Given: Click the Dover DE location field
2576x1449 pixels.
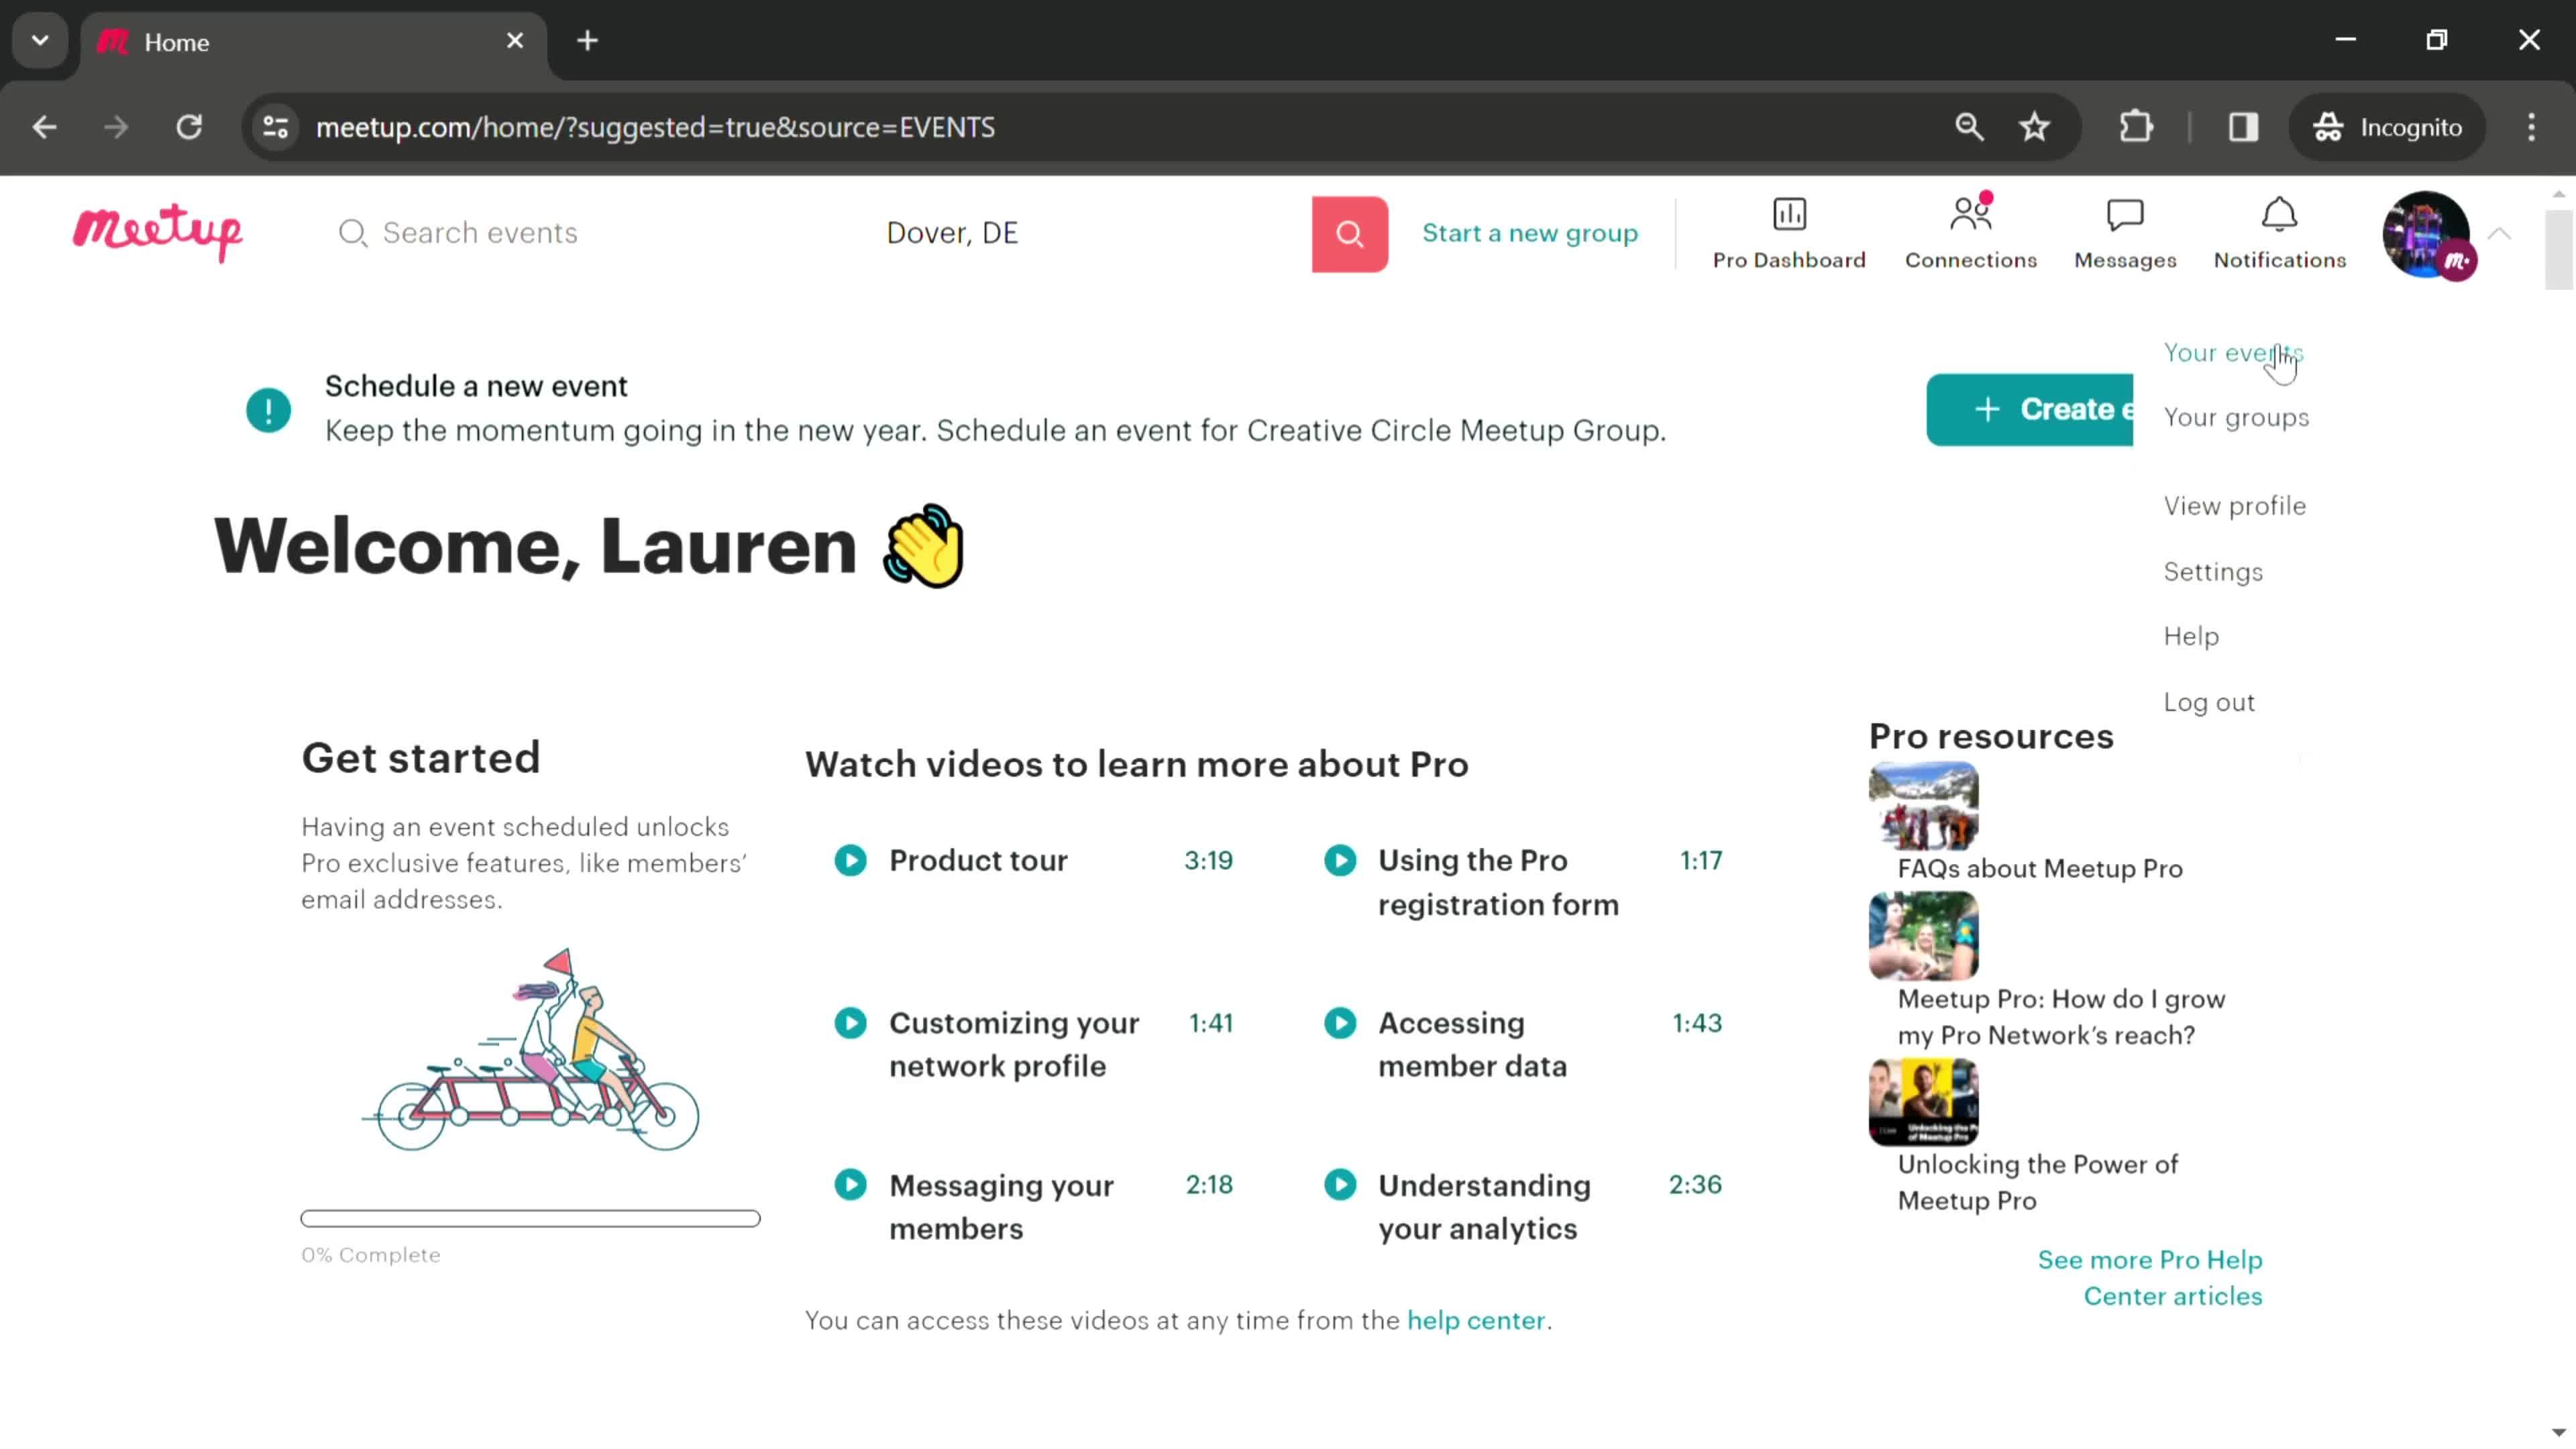Looking at the screenshot, I should [x=952, y=231].
